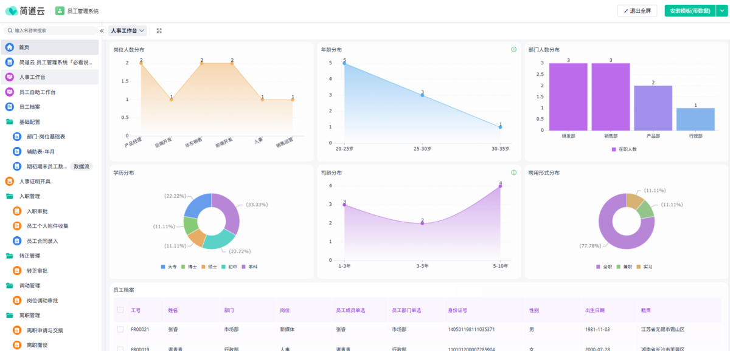Click the orange icon for 岗位调动审批

pos(17,301)
